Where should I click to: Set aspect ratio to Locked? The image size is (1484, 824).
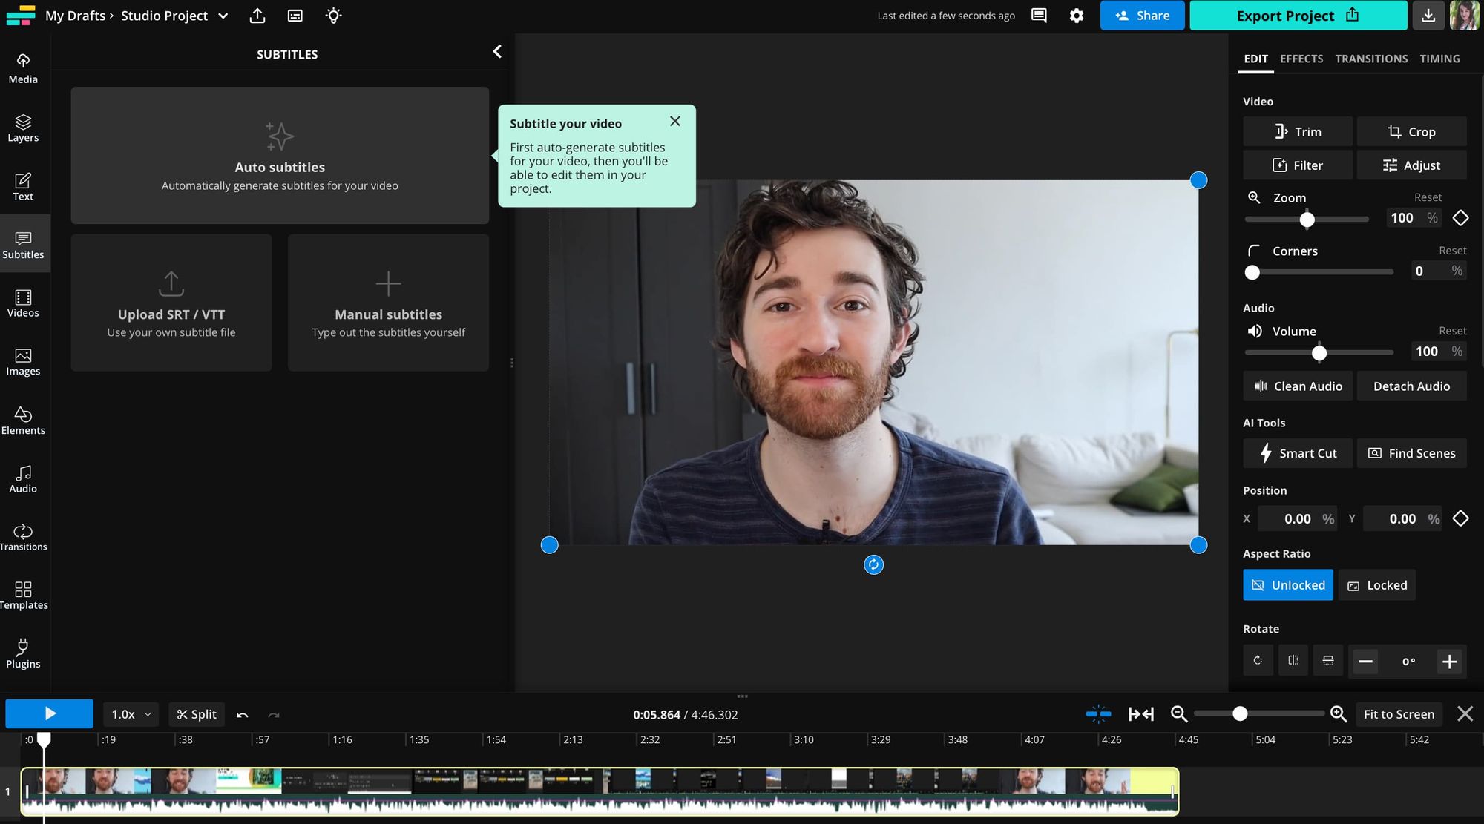click(1377, 585)
